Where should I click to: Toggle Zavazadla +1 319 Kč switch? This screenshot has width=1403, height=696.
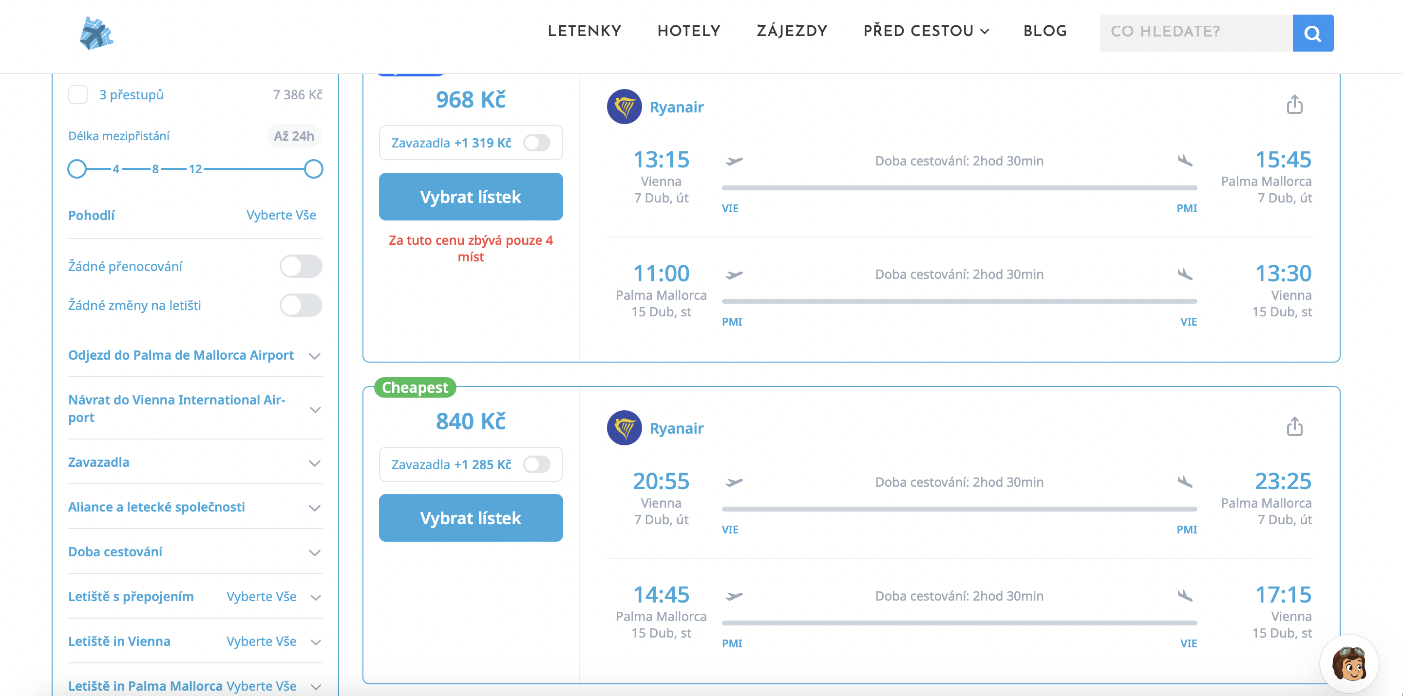[x=536, y=143]
